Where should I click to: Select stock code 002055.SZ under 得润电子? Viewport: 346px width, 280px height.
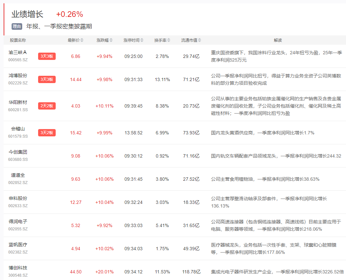pyautogui.click(x=18, y=229)
